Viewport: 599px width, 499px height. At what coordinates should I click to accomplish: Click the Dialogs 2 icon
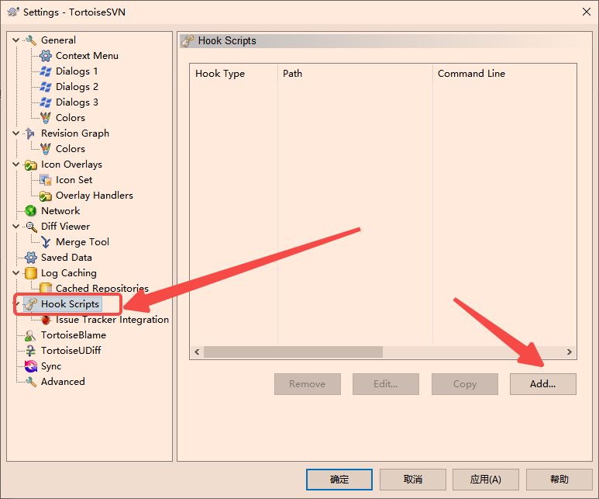(x=46, y=87)
